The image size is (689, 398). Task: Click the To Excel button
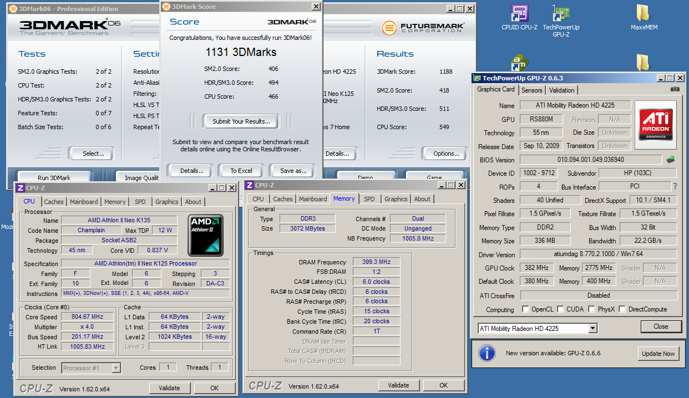(x=241, y=171)
